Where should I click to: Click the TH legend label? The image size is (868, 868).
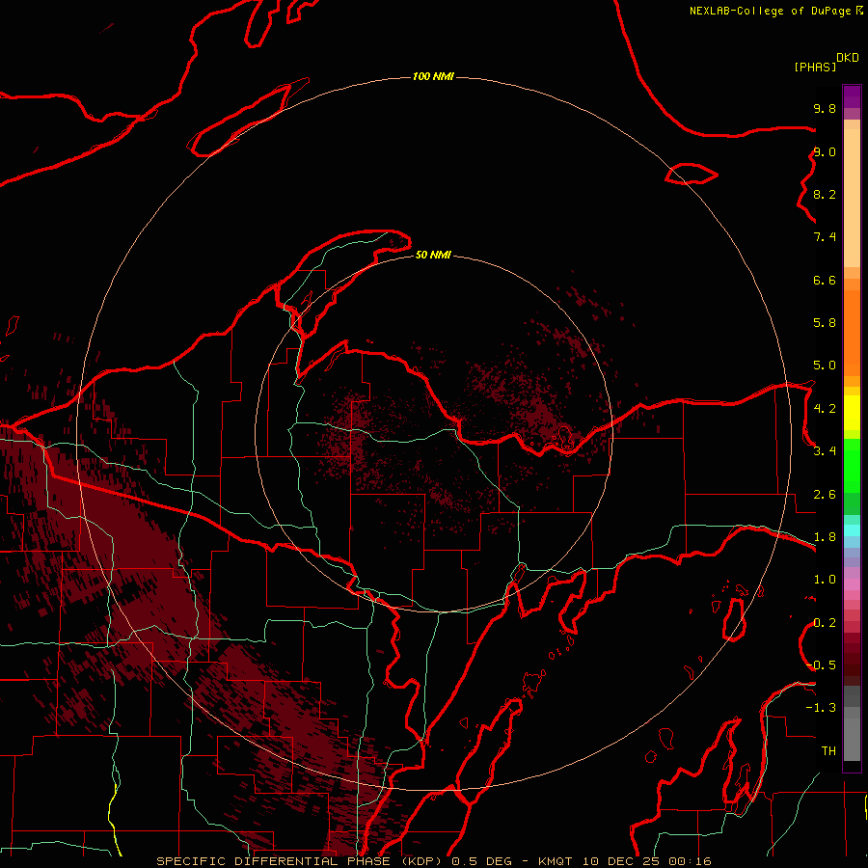click(x=828, y=751)
